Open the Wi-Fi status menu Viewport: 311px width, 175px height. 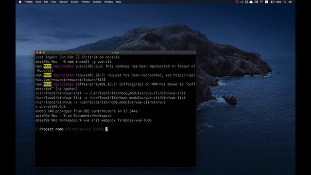coord(261,2)
